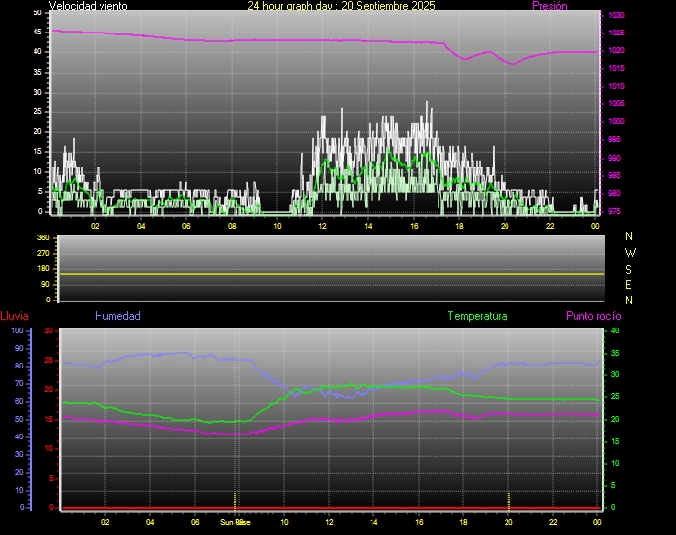Click the Punto rocío legend label
The image size is (676, 535).
(x=592, y=317)
